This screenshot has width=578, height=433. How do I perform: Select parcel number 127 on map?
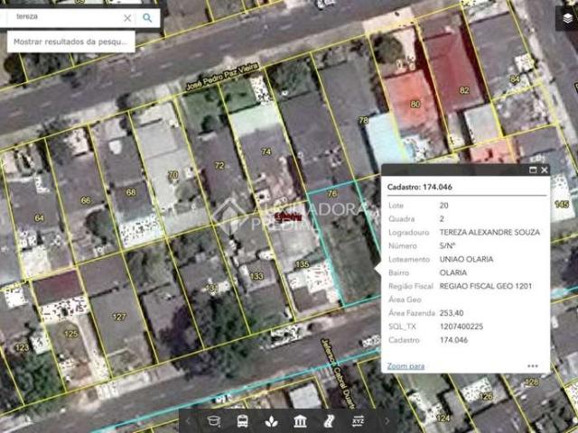pyautogui.click(x=118, y=317)
